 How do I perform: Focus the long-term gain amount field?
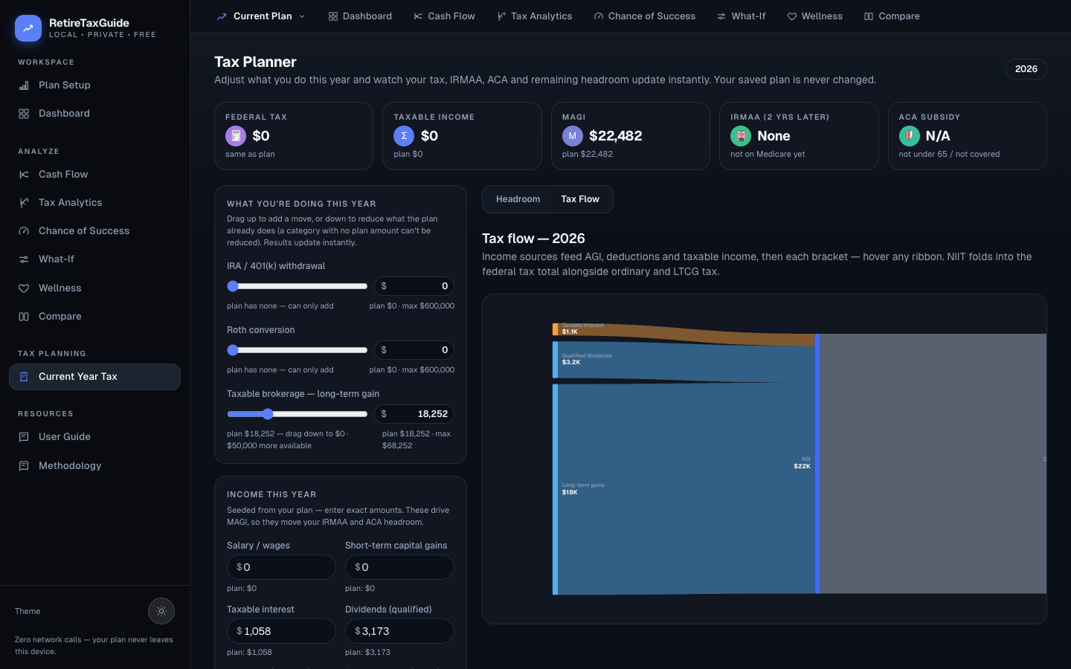[x=414, y=414]
